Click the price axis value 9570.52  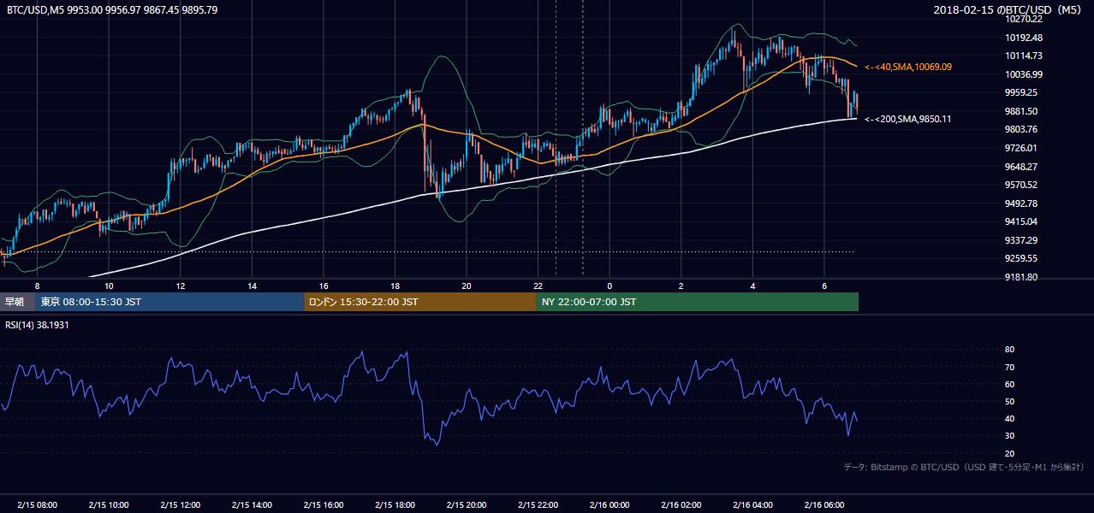1021,185
